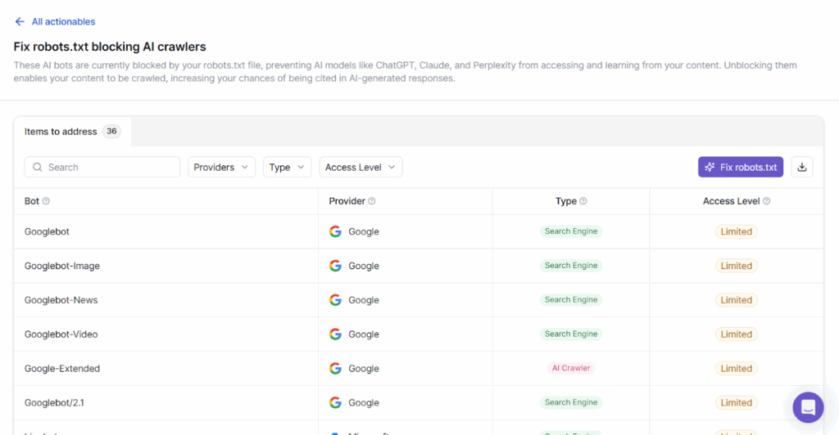This screenshot has height=435, width=839.
Task: Click the Google logo in the Googlebot/2.1 row
Action: pos(335,402)
